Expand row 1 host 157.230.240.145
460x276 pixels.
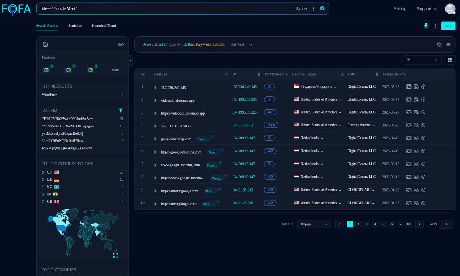[156, 88]
